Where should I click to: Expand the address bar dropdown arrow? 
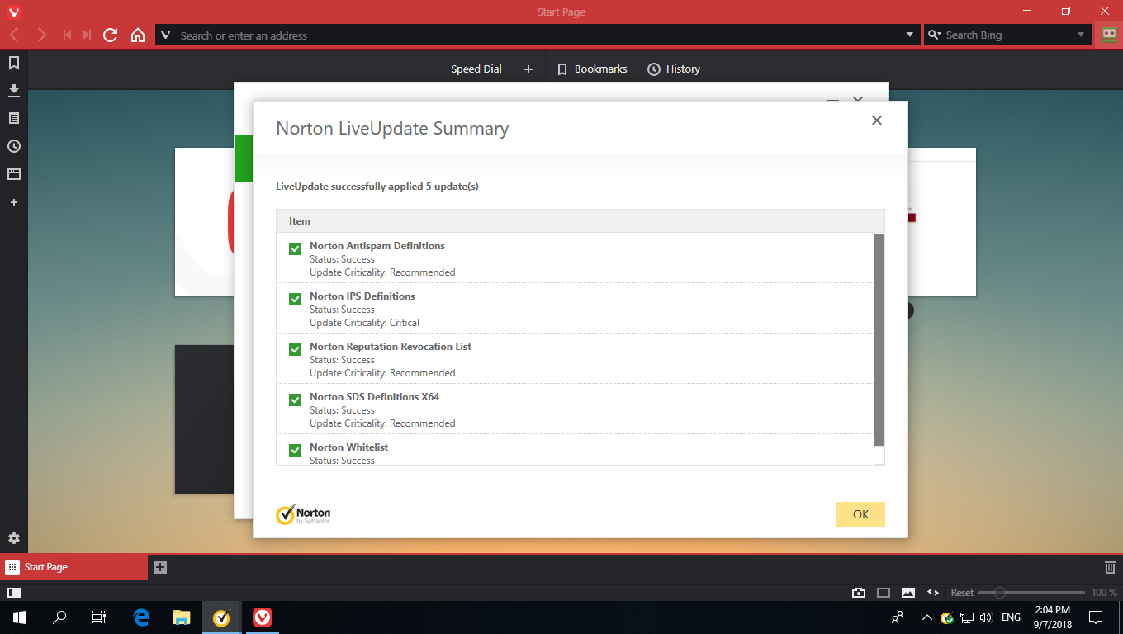tap(910, 35)
